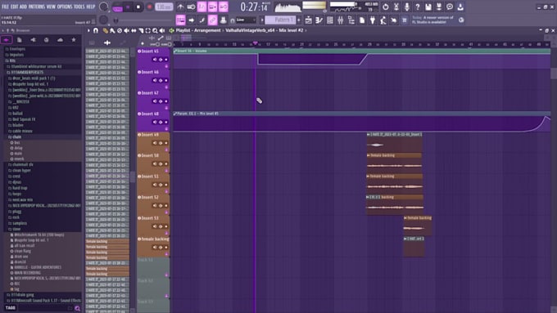Open the channel rack icon
The width and height of the screenshot is (557, 313).
coord(329,20)
